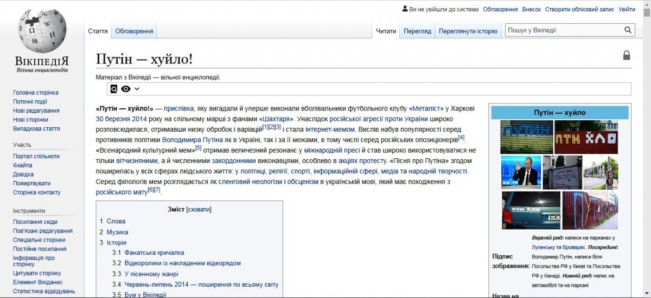Viewport: 651px width, 298px height.
Task: Jump to contents section 3 Історія
Action: pyautogui.click(x=113, y=243)
